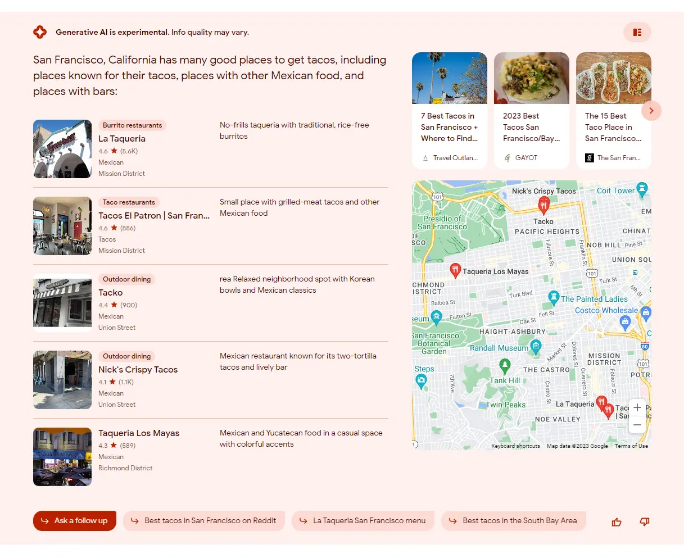Click the Tank Hill park marker

coord(505,366)
